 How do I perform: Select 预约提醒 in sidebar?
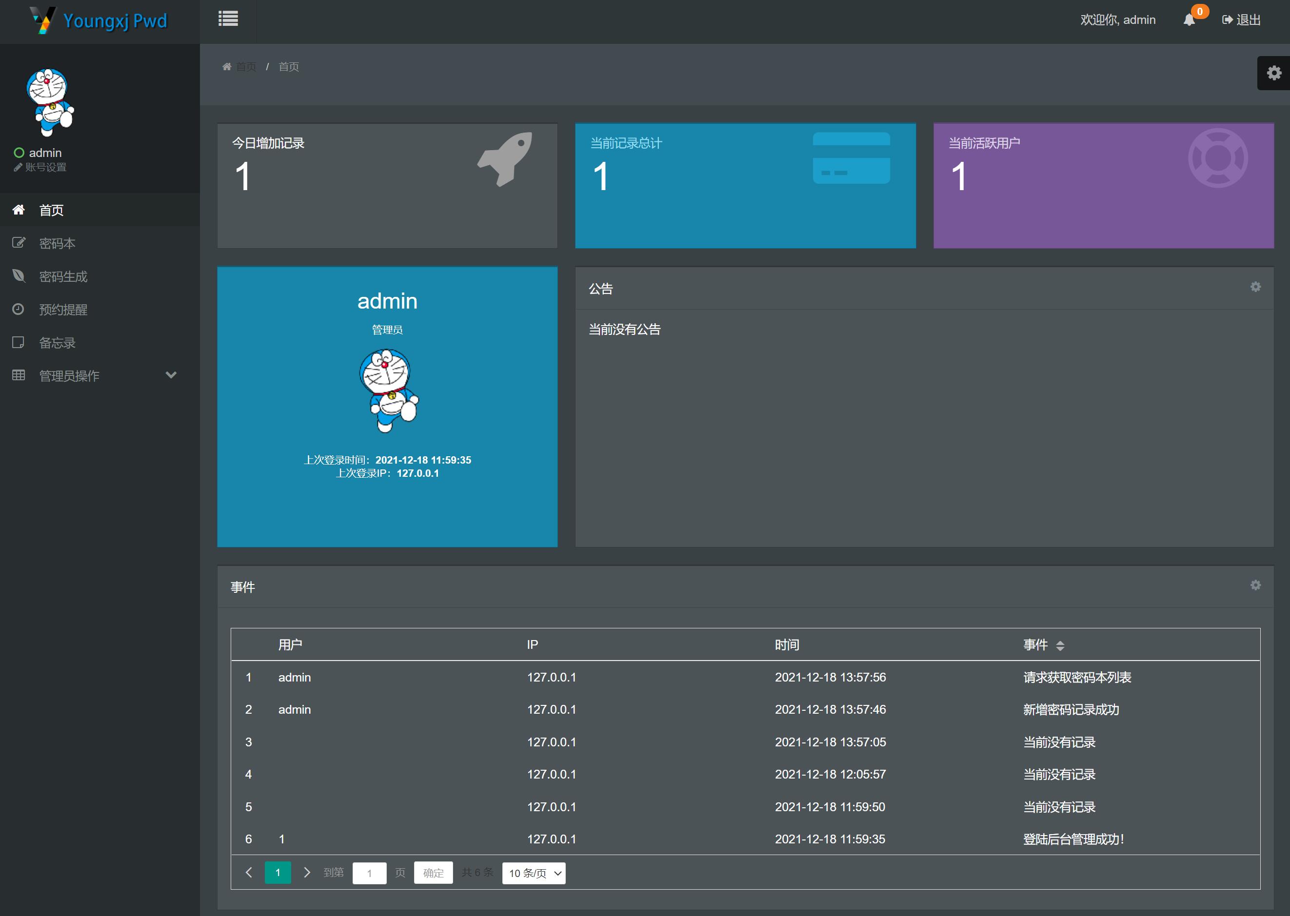point(62,309)
